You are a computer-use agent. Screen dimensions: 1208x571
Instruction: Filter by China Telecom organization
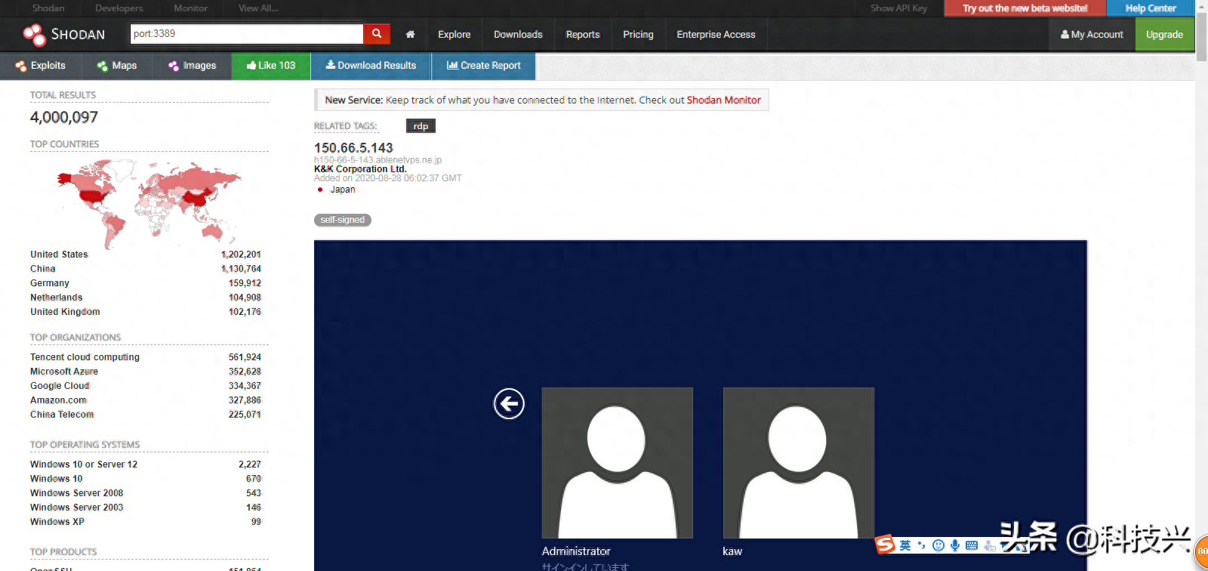(62, 415)
